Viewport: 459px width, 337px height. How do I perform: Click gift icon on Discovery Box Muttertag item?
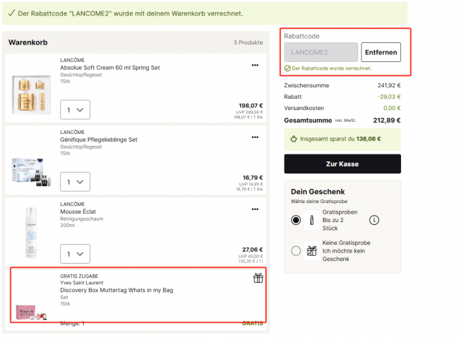tap(258, 278)
